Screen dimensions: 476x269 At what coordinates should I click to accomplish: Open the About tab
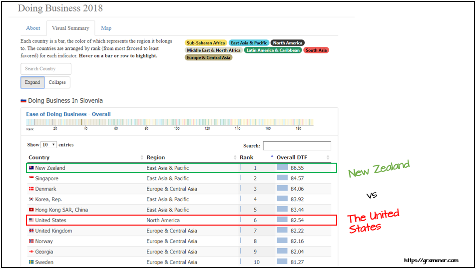pyautogui.click(x=33, y=28)
